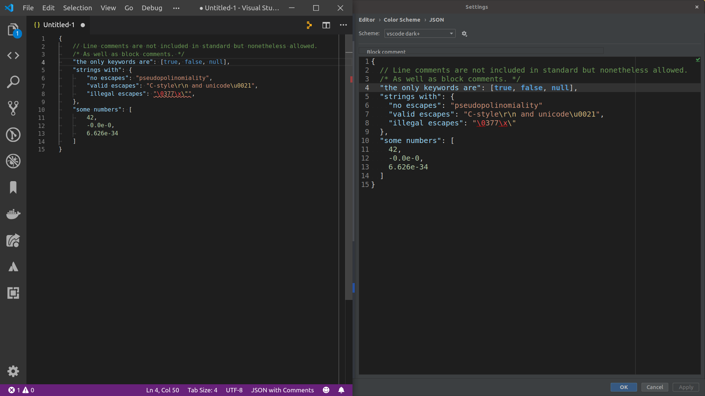This screenshot has height=396, width=705.
Task: Open the Search view icon
Action: 13,82
